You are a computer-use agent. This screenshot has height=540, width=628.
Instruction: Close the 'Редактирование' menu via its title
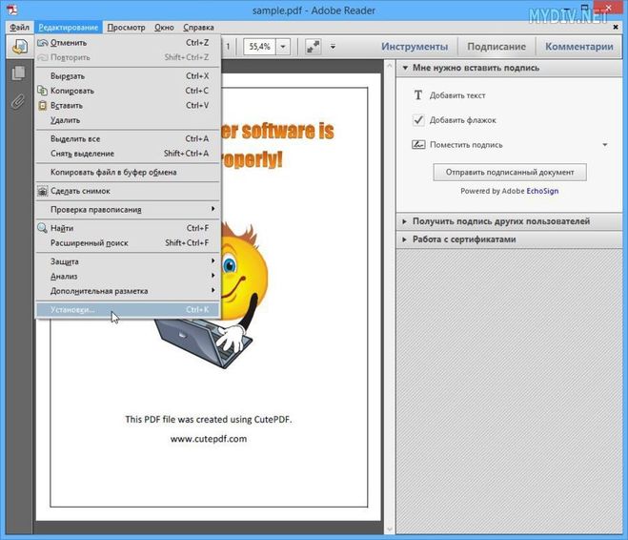pos(69,28)
